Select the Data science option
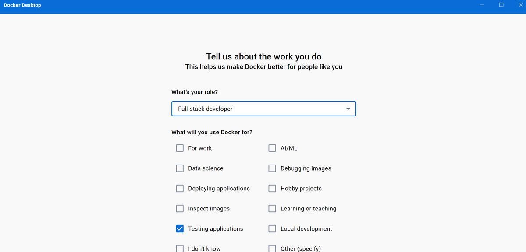 pyautogui.click(x=180, y=168)
